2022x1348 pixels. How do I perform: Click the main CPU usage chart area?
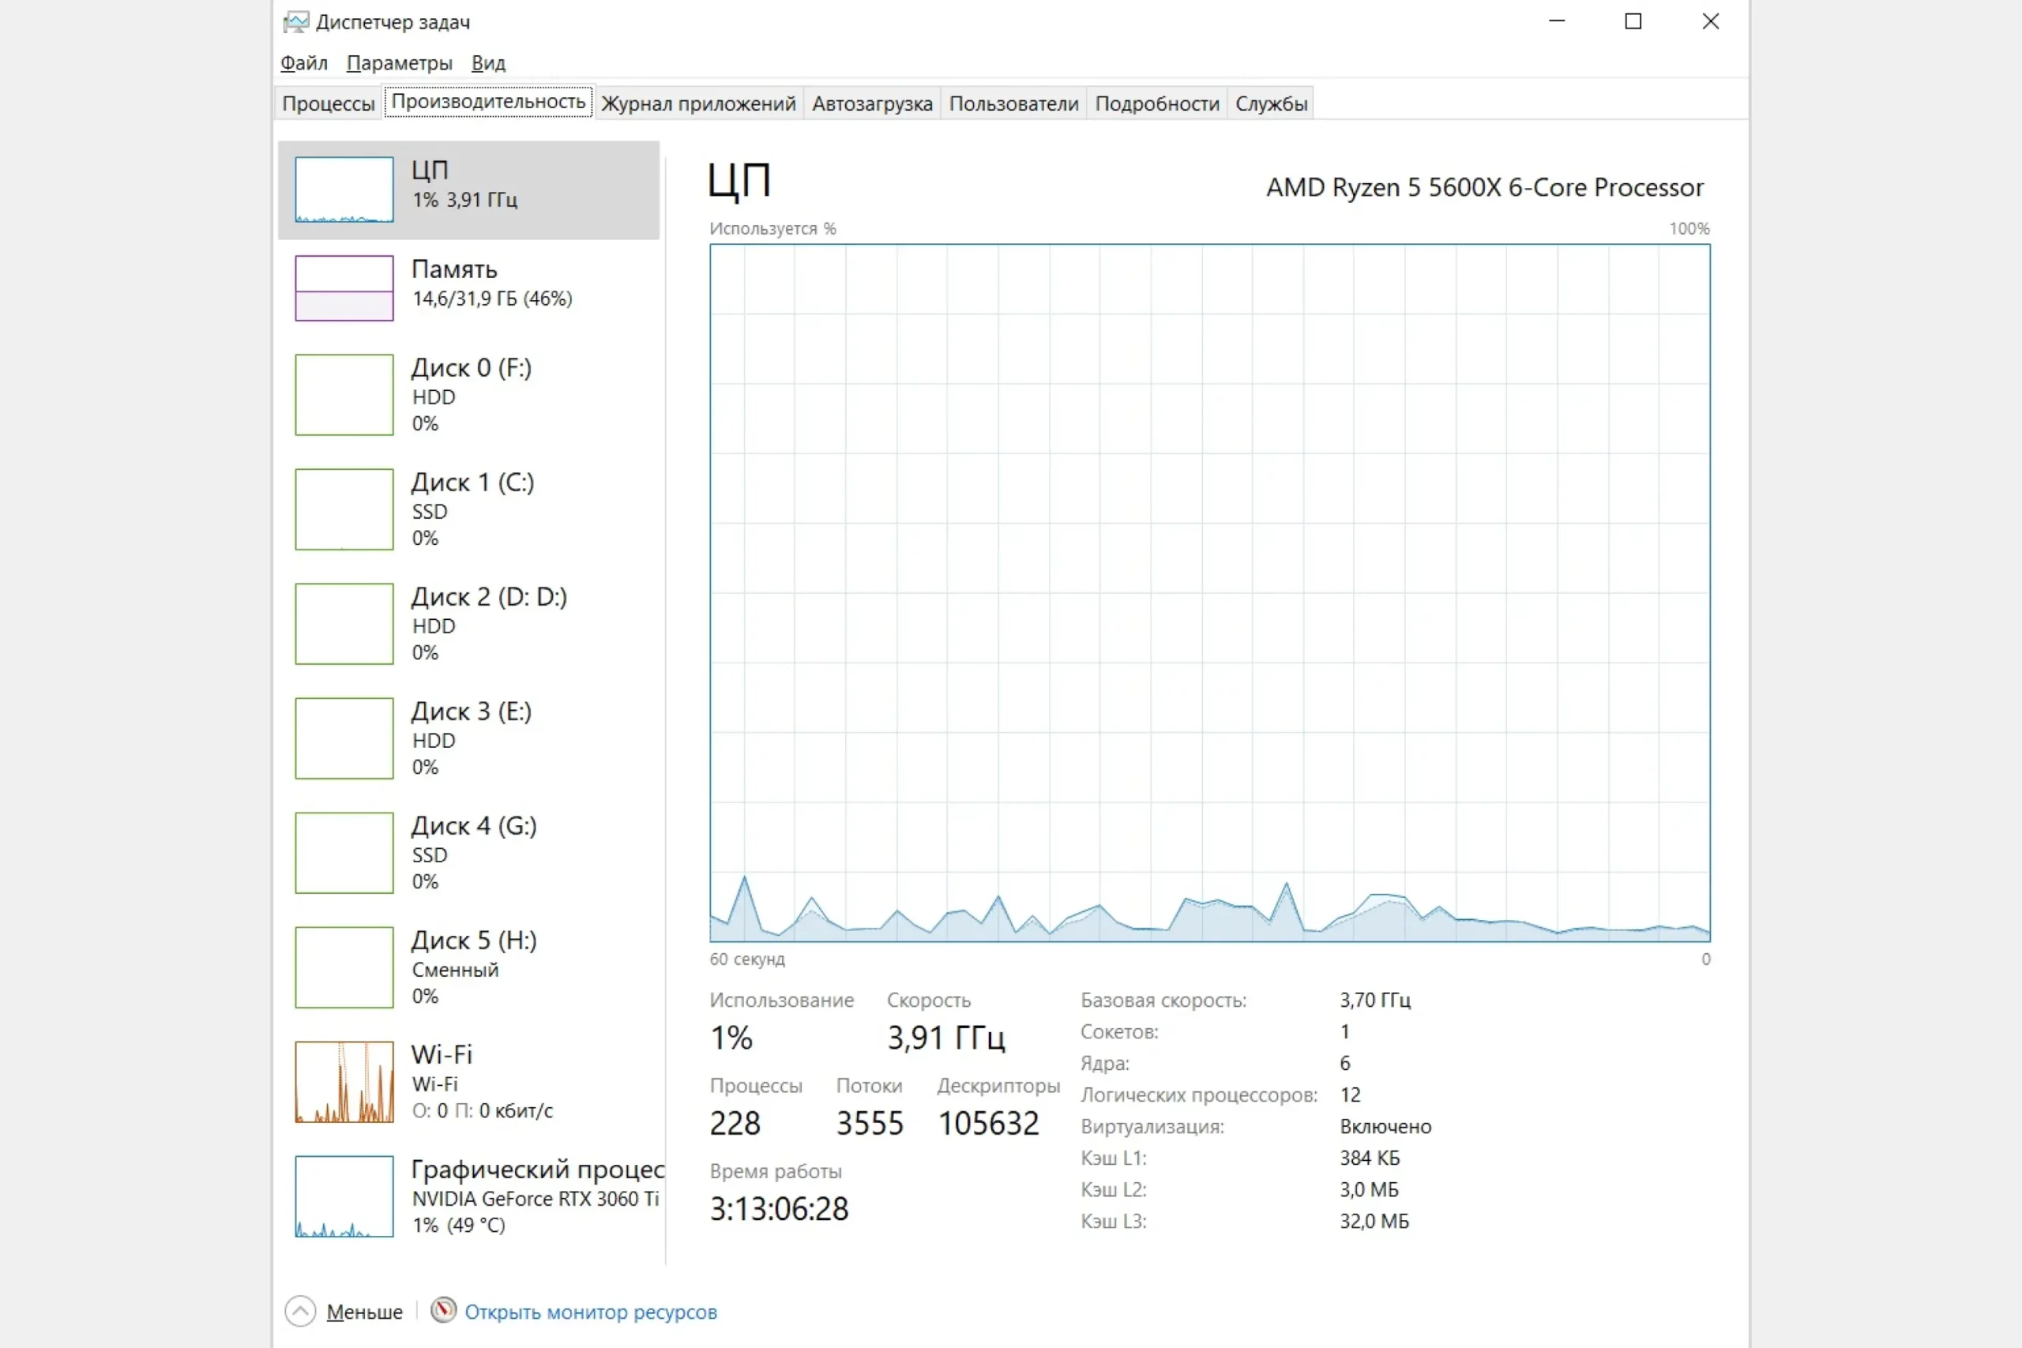pos(1209,593)
